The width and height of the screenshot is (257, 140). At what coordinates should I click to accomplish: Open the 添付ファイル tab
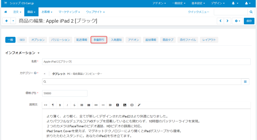tap(188, 40)
